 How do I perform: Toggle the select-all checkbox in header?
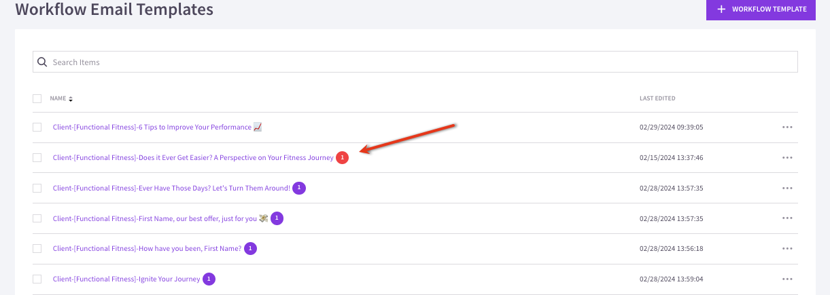(37, 98)
